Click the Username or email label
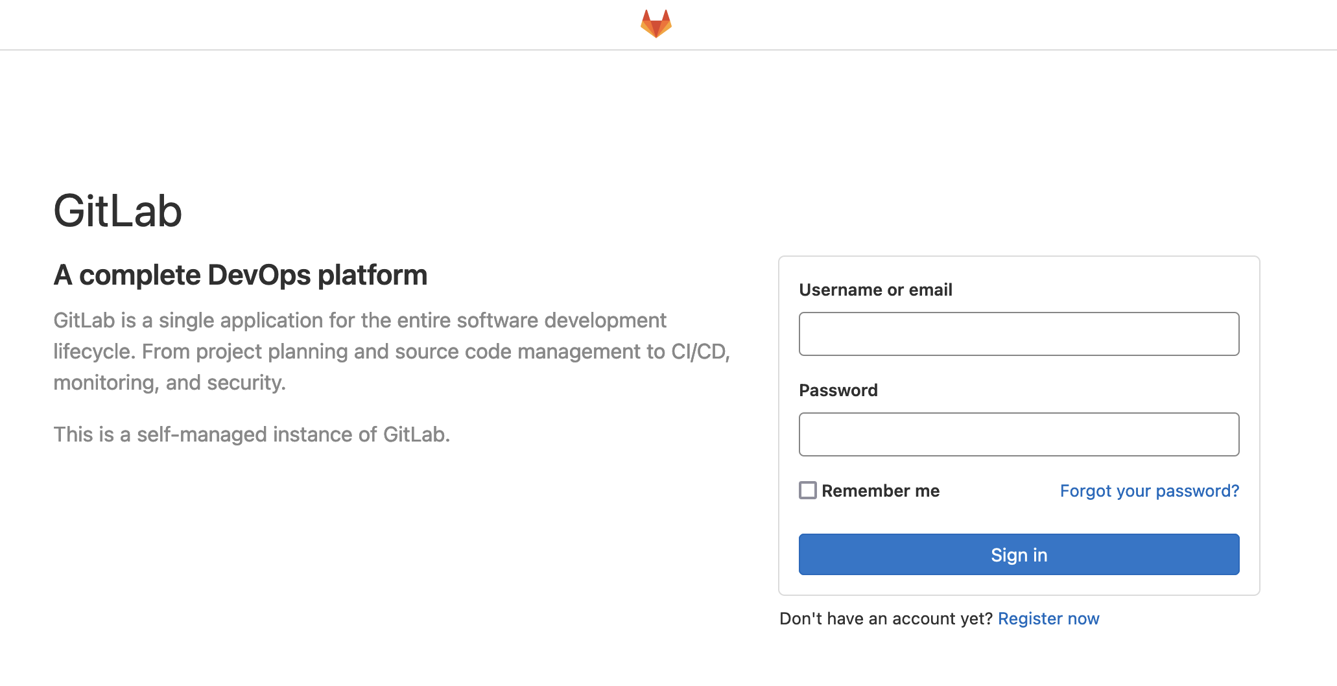Viewport: 1337px width, 686px height. pyautogui.click(x=875, y=290)
